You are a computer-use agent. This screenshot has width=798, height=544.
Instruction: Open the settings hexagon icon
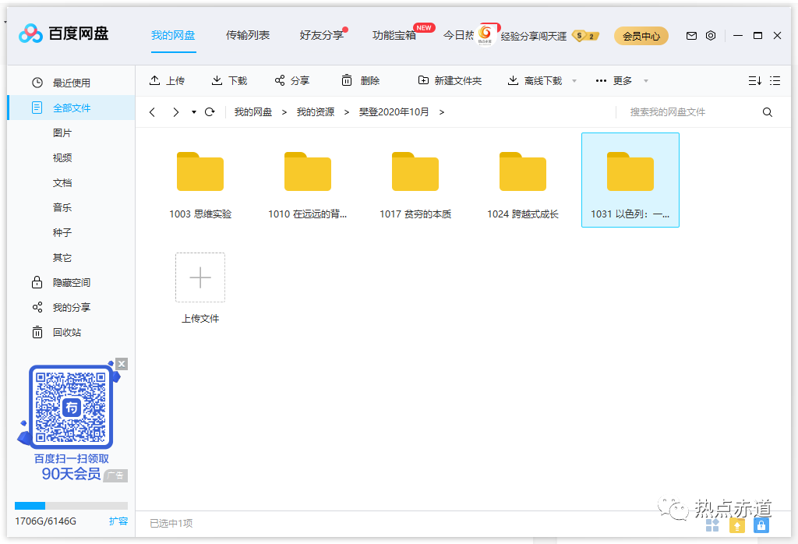click(711, 36)
